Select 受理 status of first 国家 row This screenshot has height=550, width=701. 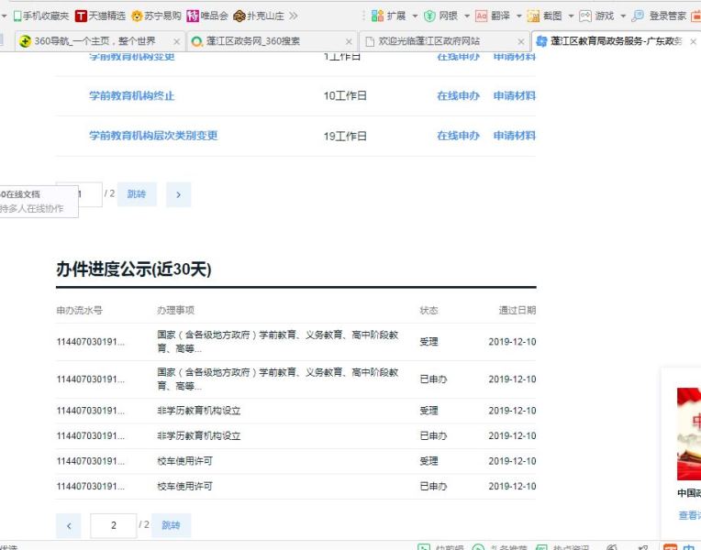428,342
